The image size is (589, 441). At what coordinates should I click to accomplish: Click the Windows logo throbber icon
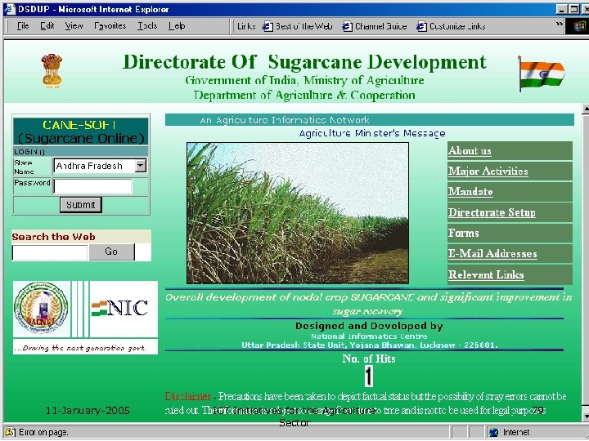coord(580,26)
